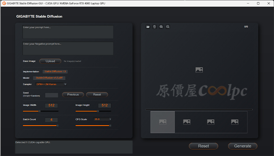The width and height of the screenshot is (274, 156).
Task: Click the 0/0 image counter
Action: coord(246,27)
